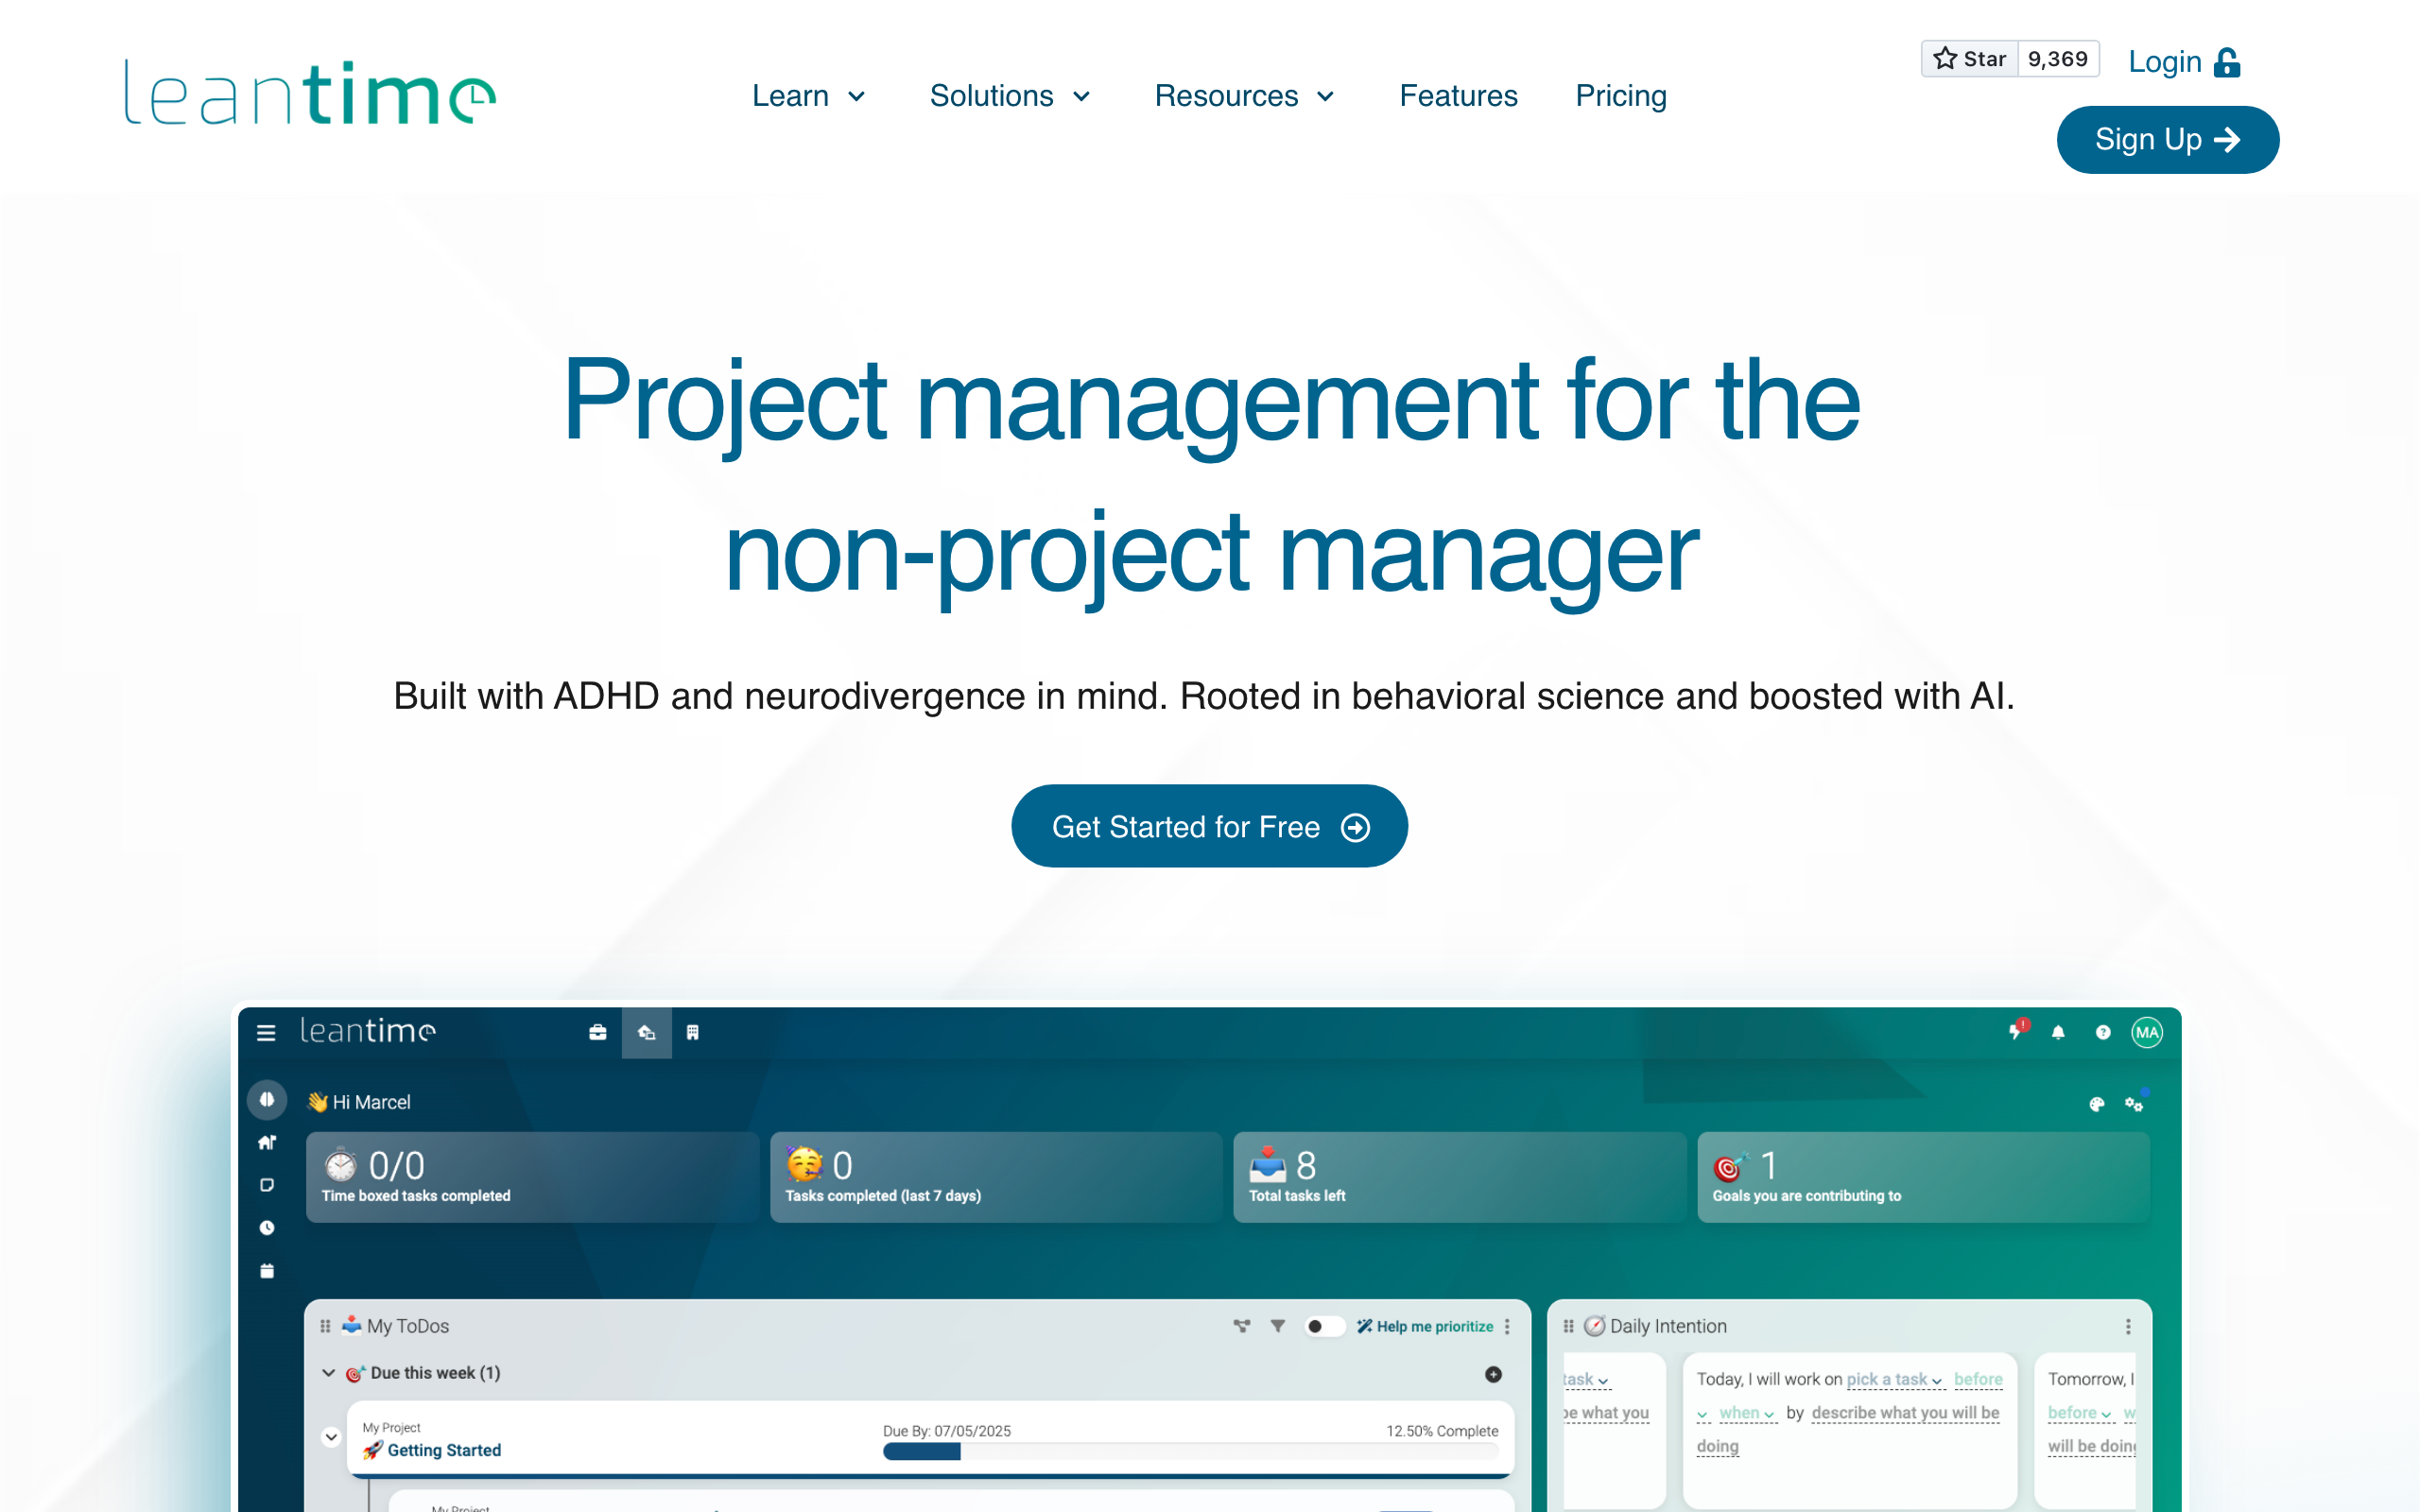
Task: Open the Features page
Action: [x=1458, y=96]
